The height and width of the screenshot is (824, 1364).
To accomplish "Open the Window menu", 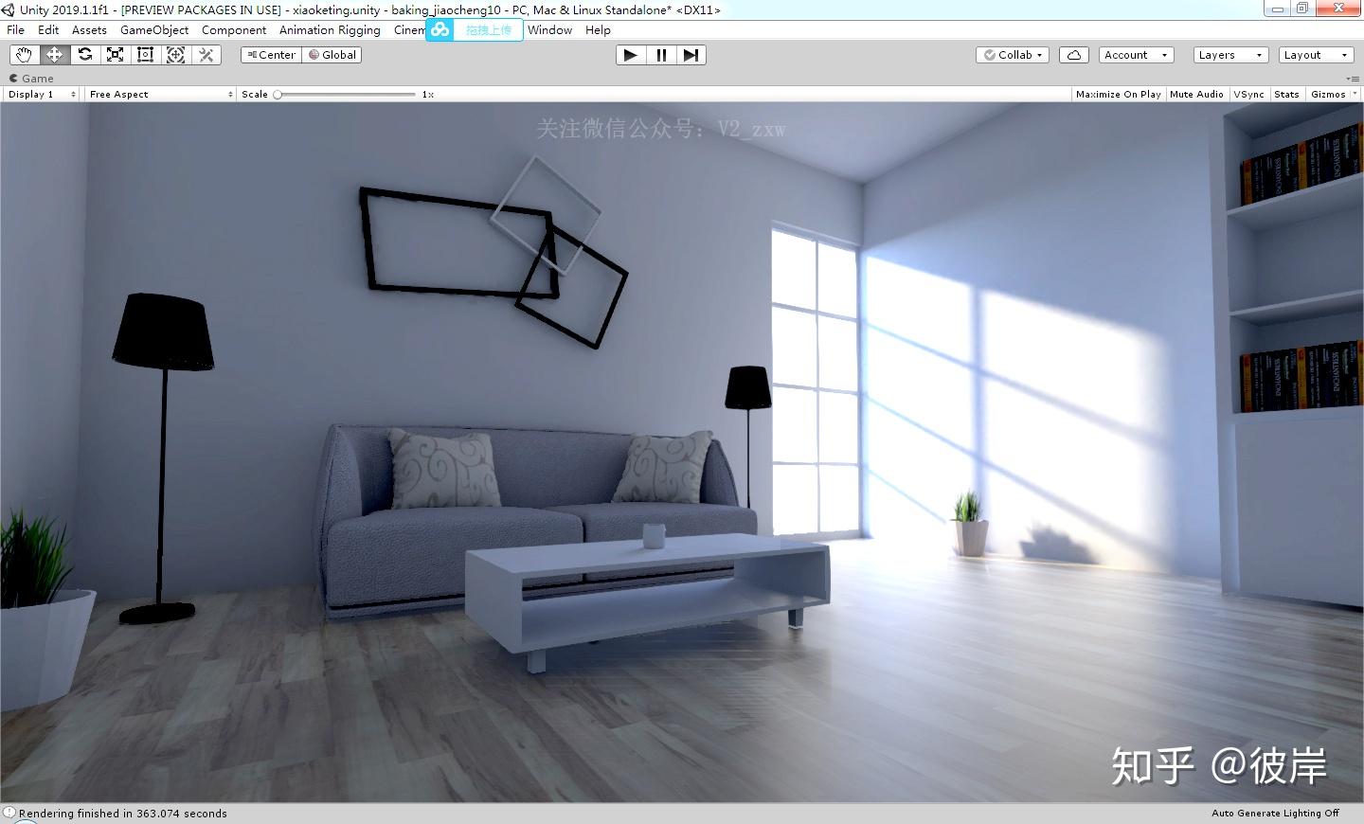I will tap(549, 30).
